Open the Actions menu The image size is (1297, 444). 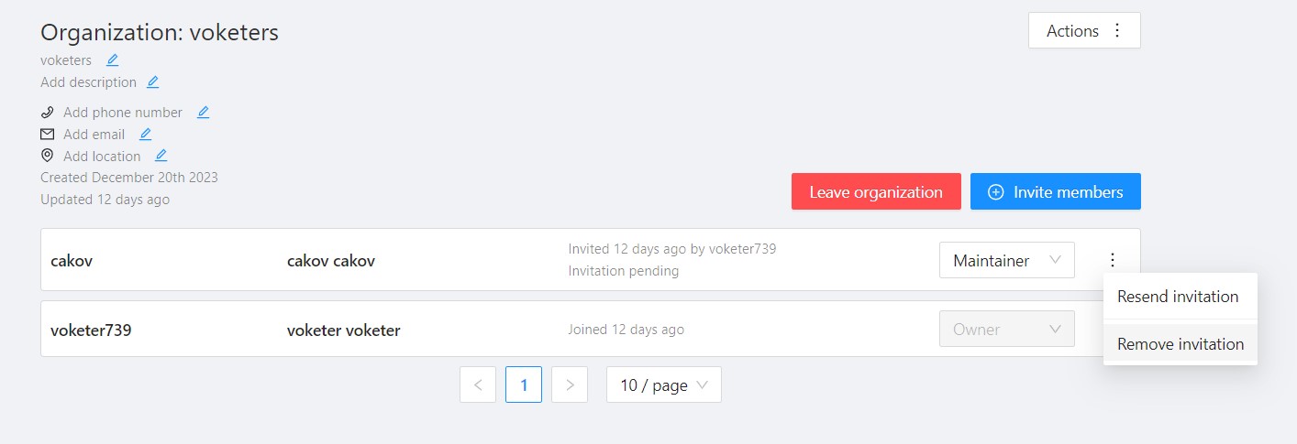(1084, 31)
